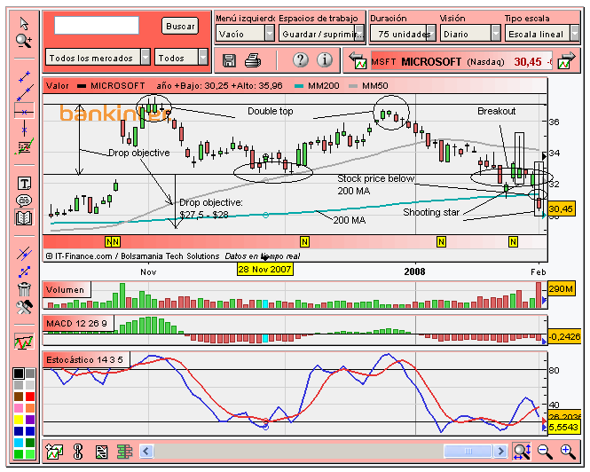The width and height of the screenshot is (590, 472).
Task: Click the floppy disk save icon
Action: tap(229, 60)
